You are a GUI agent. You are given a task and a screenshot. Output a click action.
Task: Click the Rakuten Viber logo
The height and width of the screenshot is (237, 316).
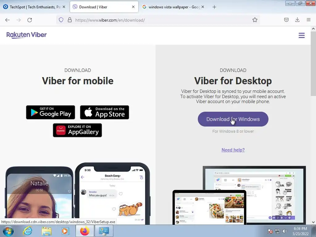click(27, 35)
